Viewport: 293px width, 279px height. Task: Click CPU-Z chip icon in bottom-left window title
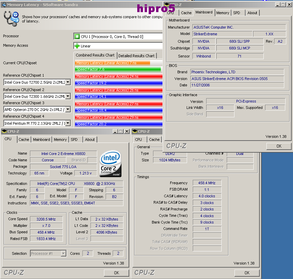pyautogui.click(x=4, y=131)
